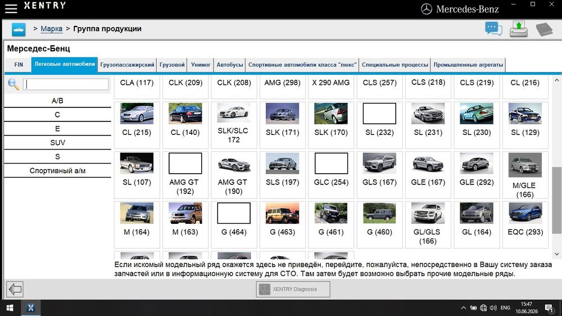This screenshot has height=316, width=562.
Task: Open the chat feedback icon
Action: pos(493,29)
